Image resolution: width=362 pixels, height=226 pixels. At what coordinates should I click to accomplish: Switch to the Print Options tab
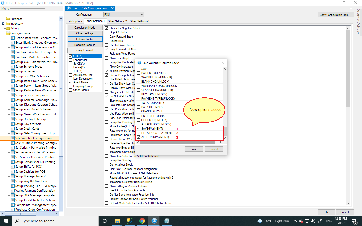75,21
